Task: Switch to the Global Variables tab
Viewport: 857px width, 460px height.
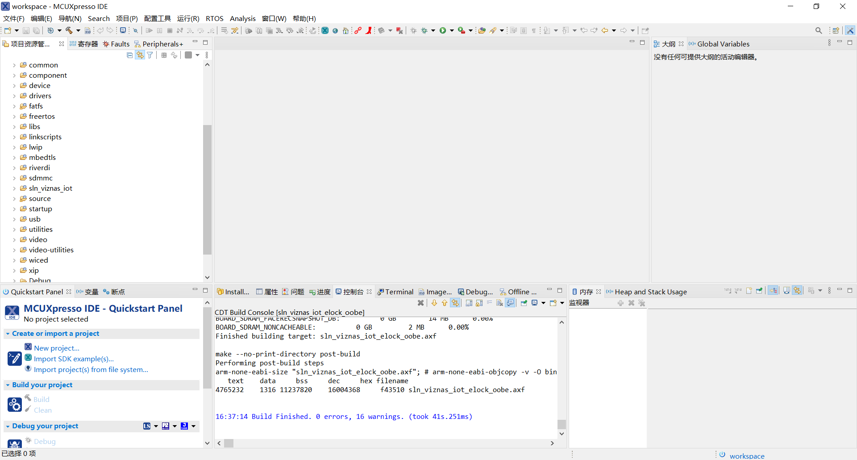Action: coord(719,44)
